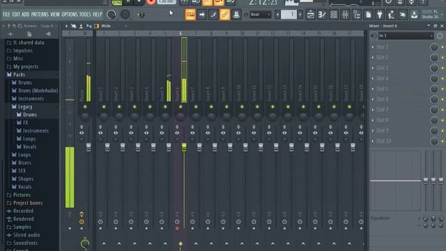
Task: Toggle Insert 6 red record arm dot
Action: [177, 228]
